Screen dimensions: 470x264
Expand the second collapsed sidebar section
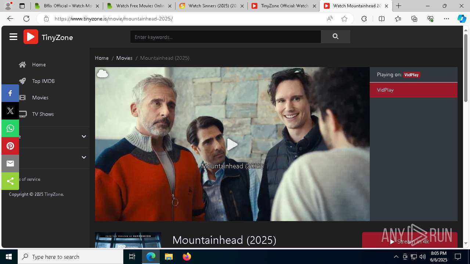(x=84, y=157)
